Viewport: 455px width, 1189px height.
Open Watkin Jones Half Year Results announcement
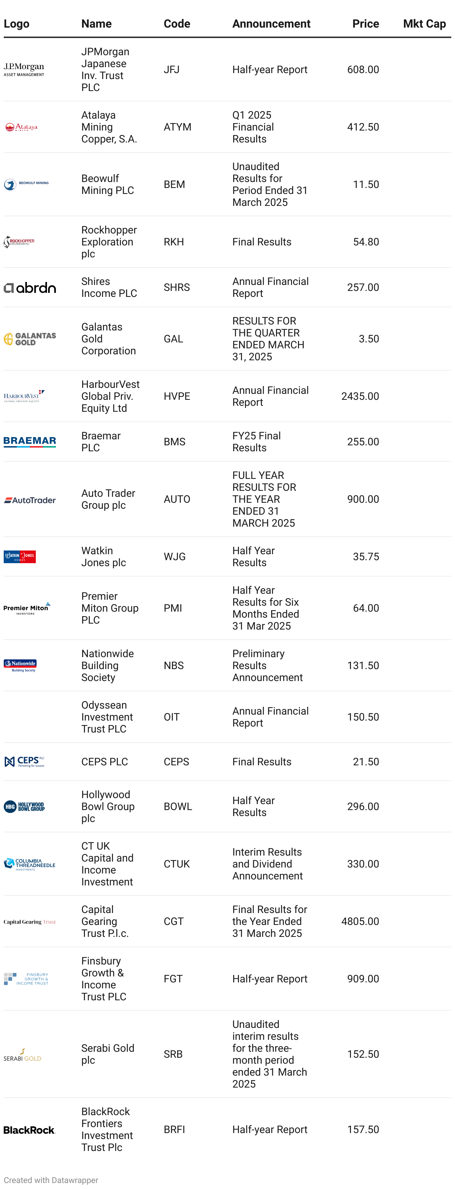point(253,557)
